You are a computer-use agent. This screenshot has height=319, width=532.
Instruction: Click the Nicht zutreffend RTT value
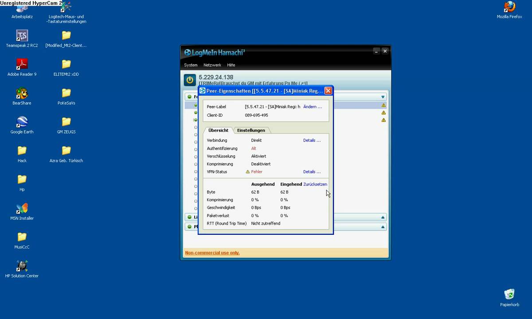pos(266,224)
